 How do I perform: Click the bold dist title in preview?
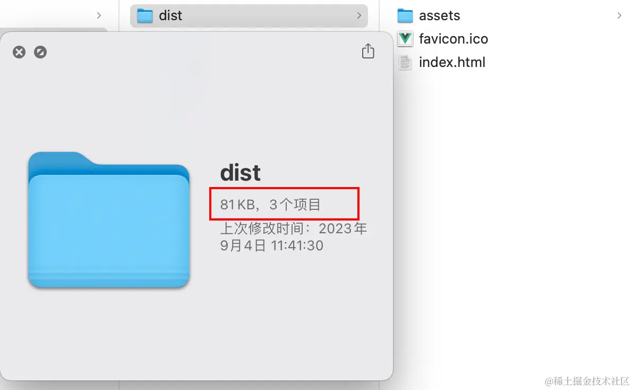tap(240, 173)
